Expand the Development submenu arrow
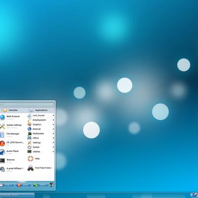 point(53,120)
